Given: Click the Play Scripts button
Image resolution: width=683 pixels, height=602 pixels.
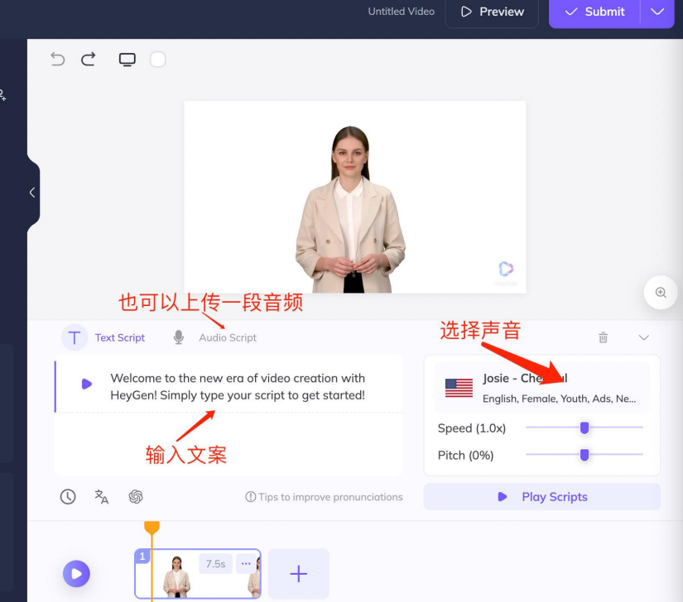Looking at the screenshot, I should pos(541,497).
